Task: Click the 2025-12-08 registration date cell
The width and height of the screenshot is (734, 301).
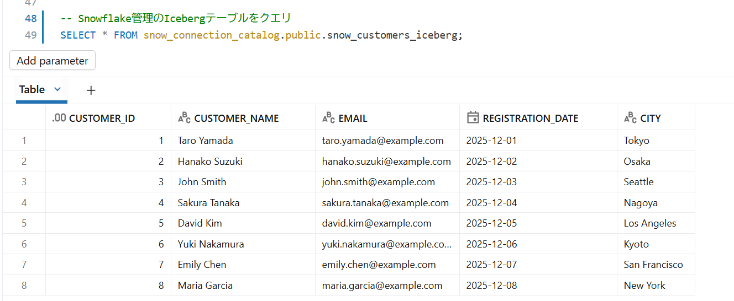Action: pos(491,286)
